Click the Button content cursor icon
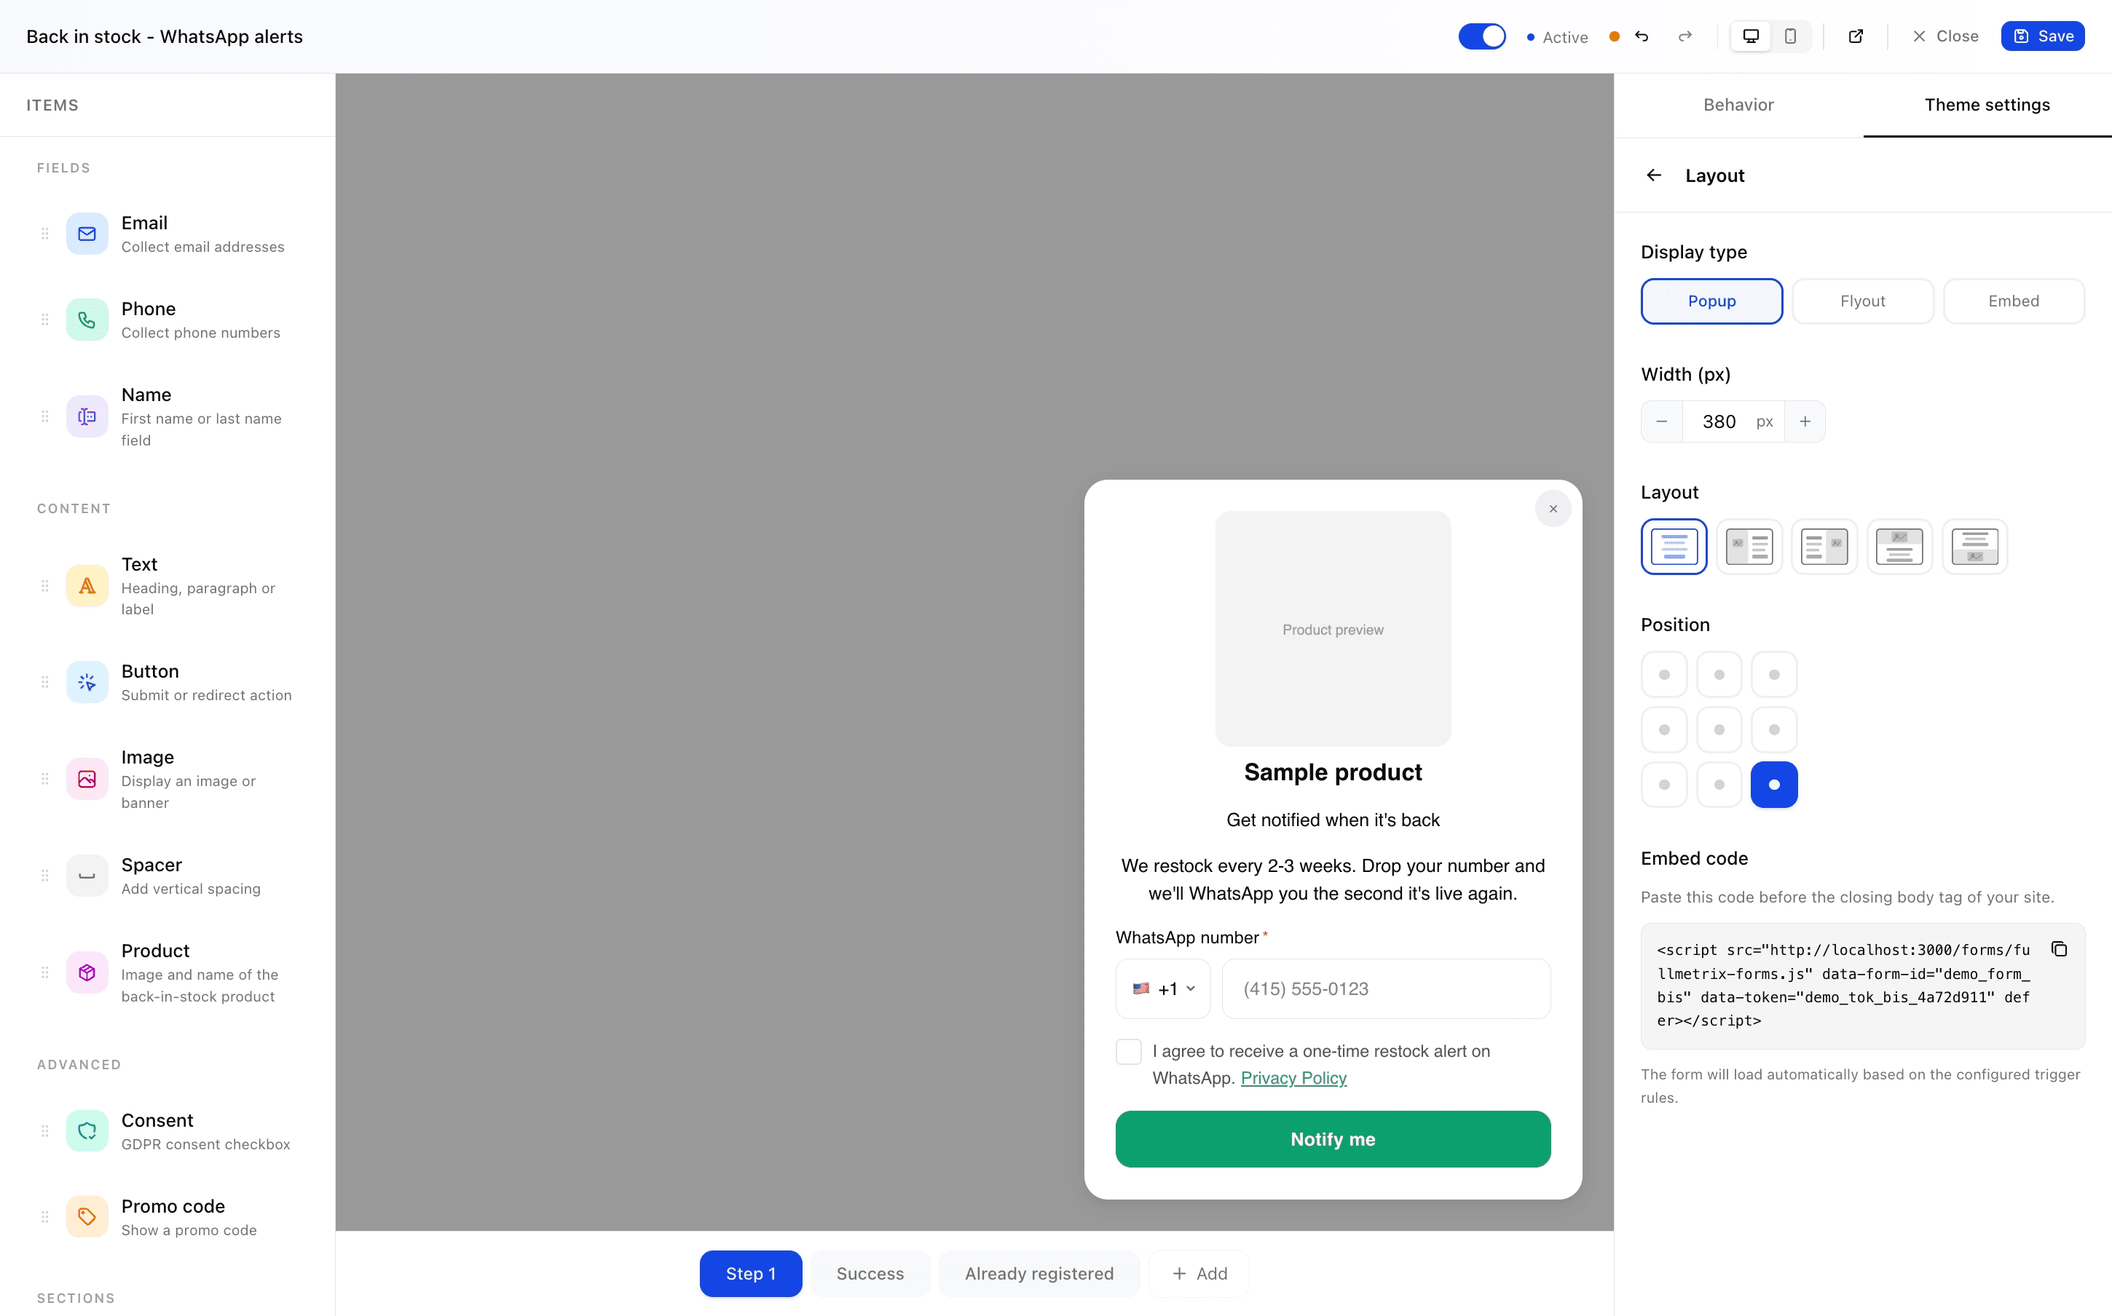 pyautogui.click(x=87, y=682)
